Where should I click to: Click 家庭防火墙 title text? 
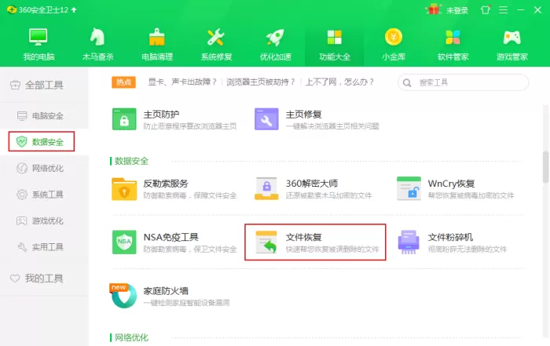pyautogui.click(x=166, y=290)
